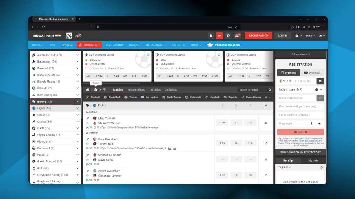The width and height of the screenshot is (355, 199).
Task: Select Ice Hockey sport filter
Action: (149, 97)
